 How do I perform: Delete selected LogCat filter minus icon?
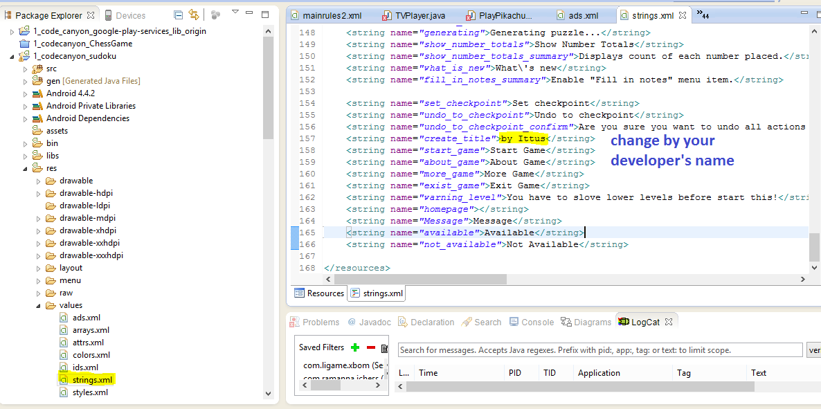tap(371, 347)
